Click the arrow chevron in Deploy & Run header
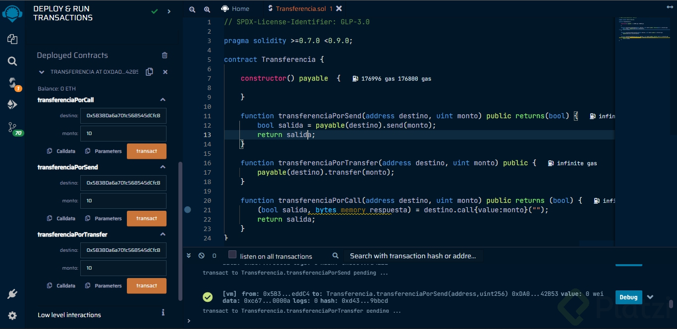Screen dimensions: 677x329 [169, 11]
